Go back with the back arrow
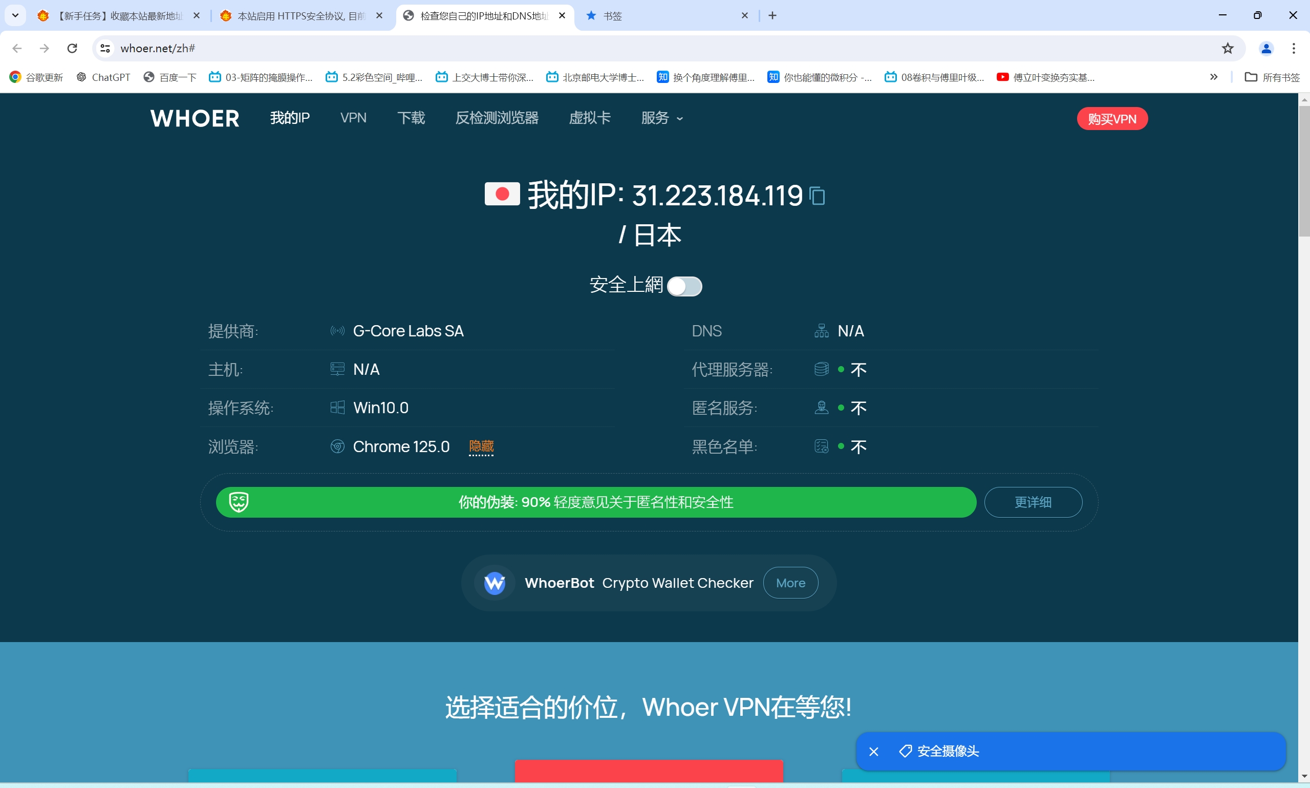 [x=17, y=48]
